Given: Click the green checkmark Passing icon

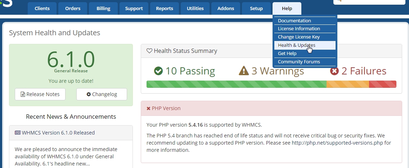Looking at the screenshot, I should click(158, 71).
